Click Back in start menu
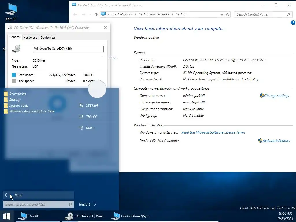 tap(38, 195)
